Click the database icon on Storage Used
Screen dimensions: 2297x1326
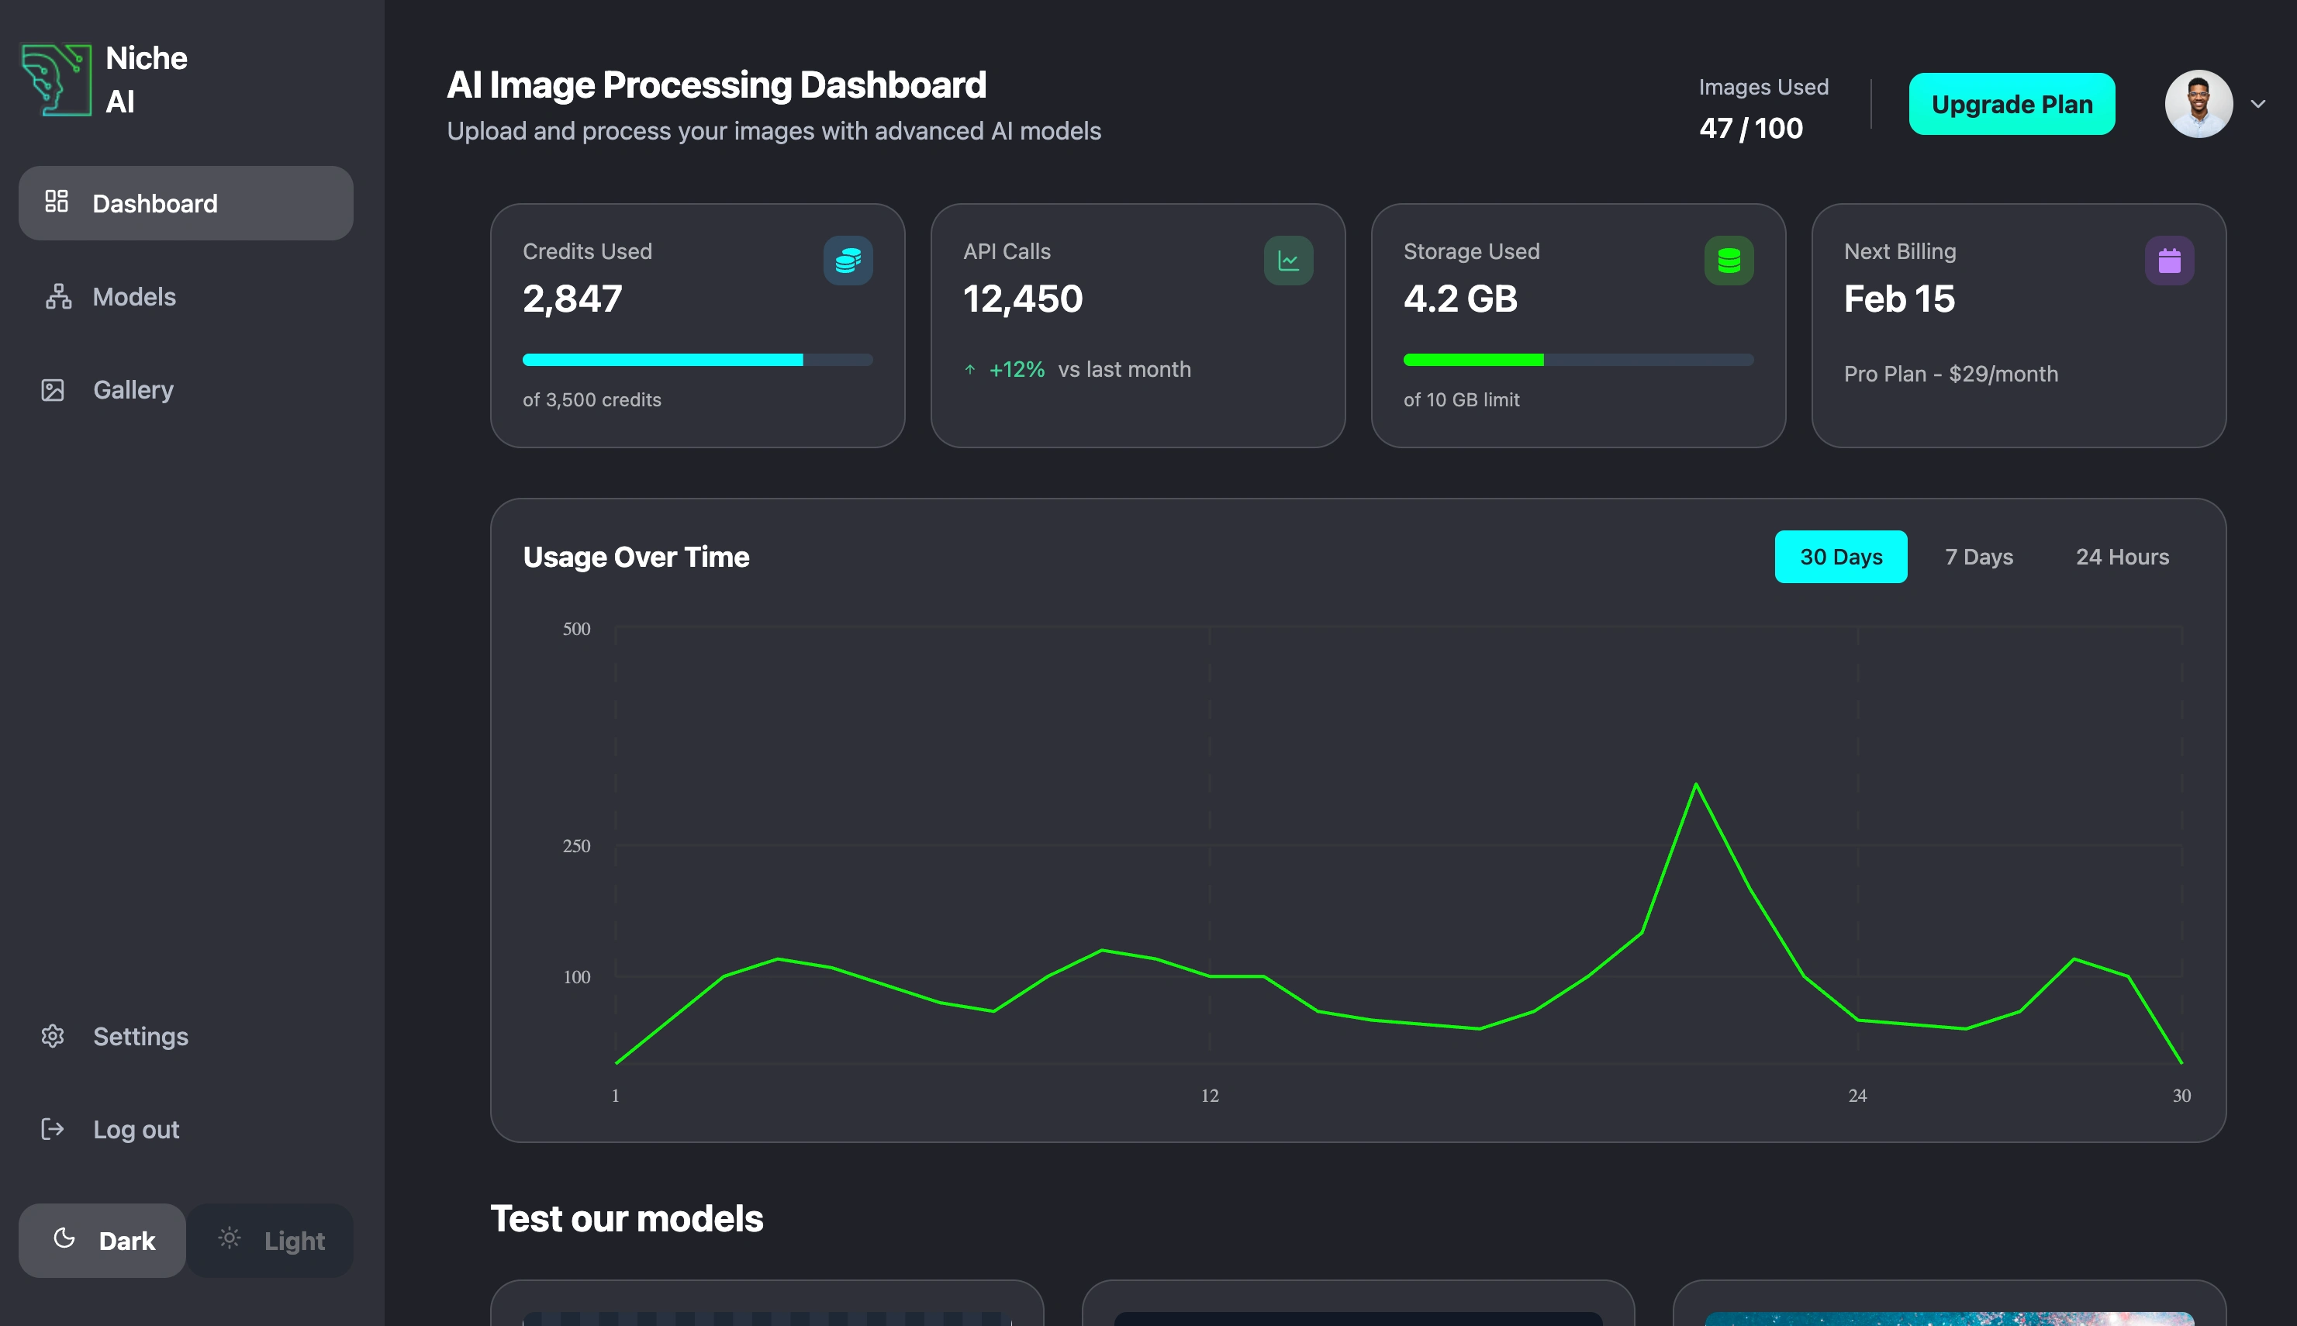pos(1729,261)
